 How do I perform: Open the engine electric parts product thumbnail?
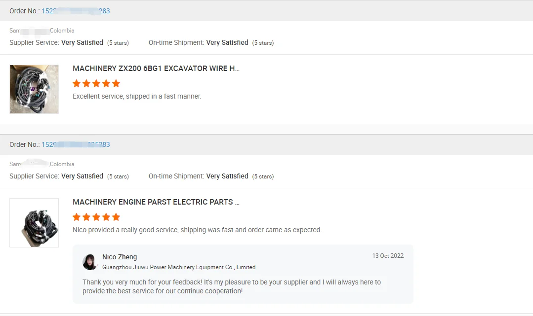[x=34, y=223]
